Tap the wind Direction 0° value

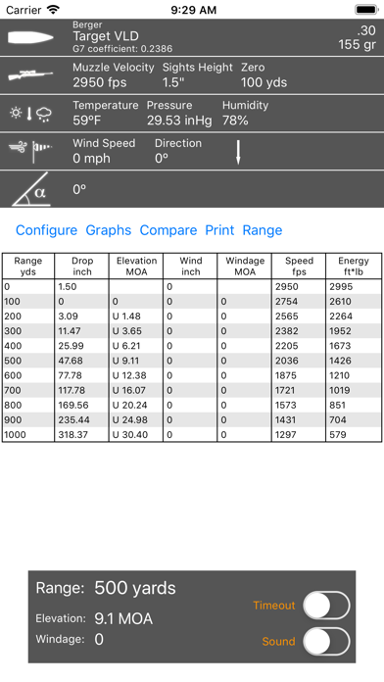pyautogui.click(x=162, y=159)
